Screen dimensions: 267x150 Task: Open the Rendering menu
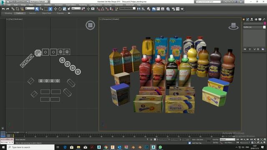click(x=83, y=5)
